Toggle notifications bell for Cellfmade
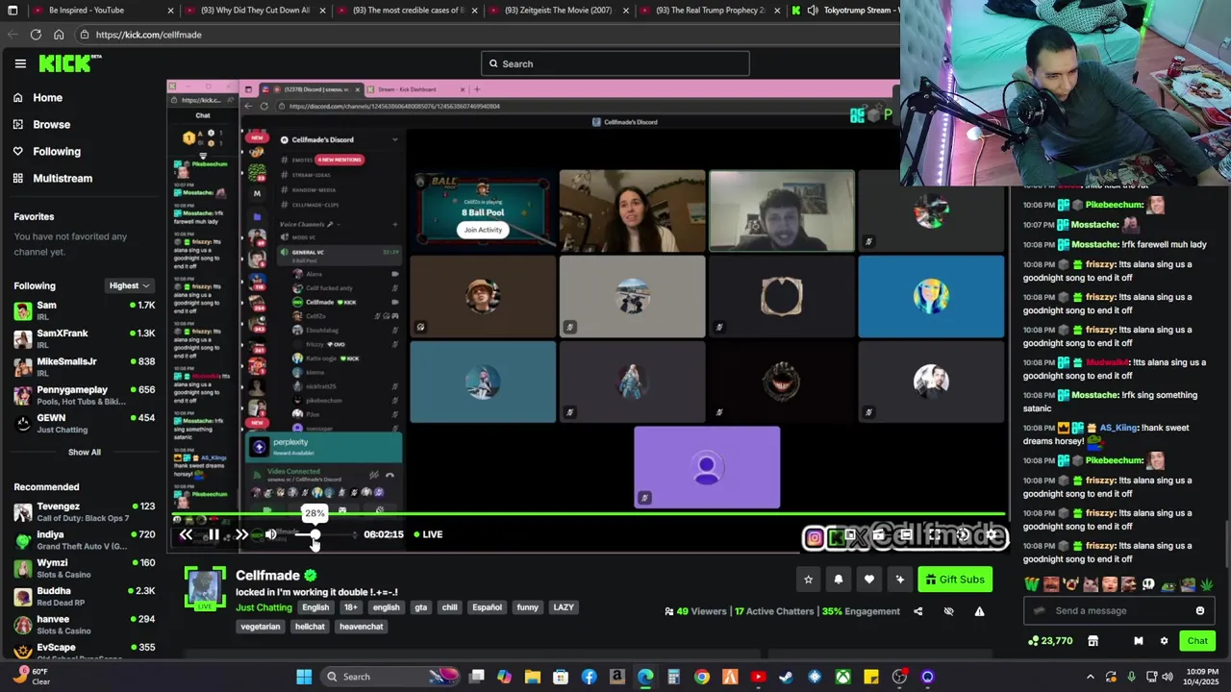The height and width of the screenshot is (692, 1231). coord(839,580)
